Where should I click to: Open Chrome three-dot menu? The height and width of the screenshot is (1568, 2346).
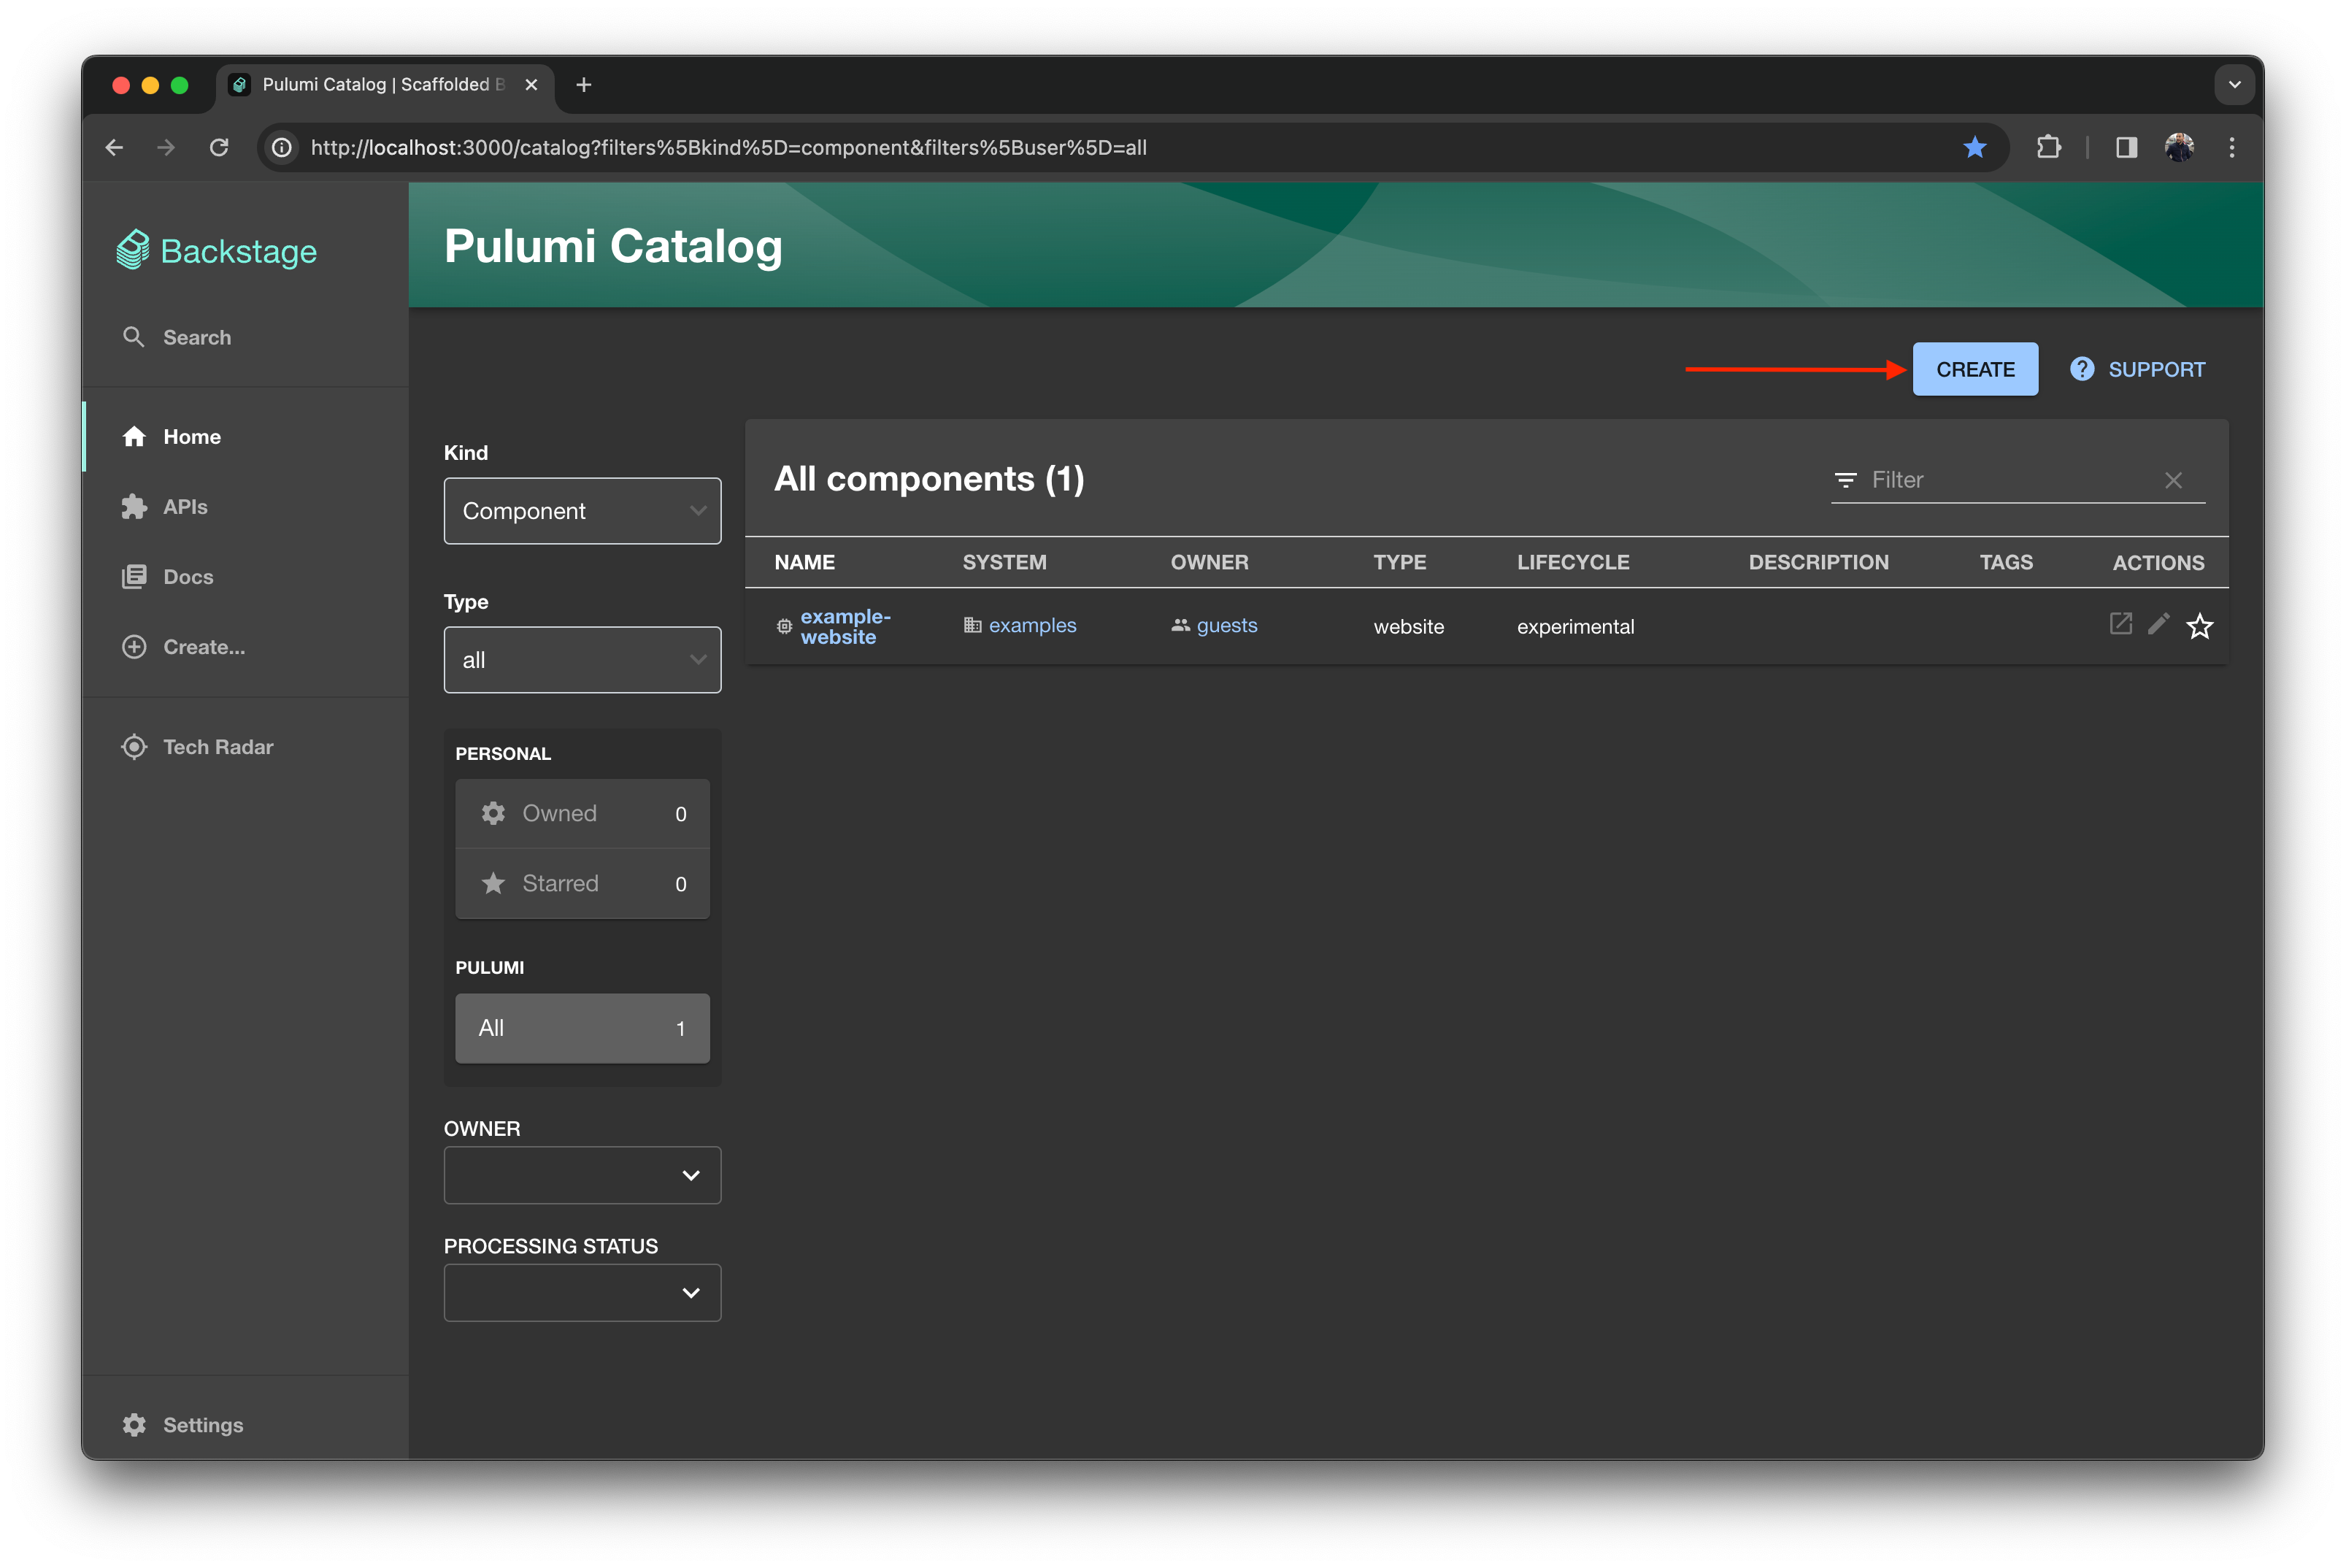pyautogui.click(x=2231, y=148)
